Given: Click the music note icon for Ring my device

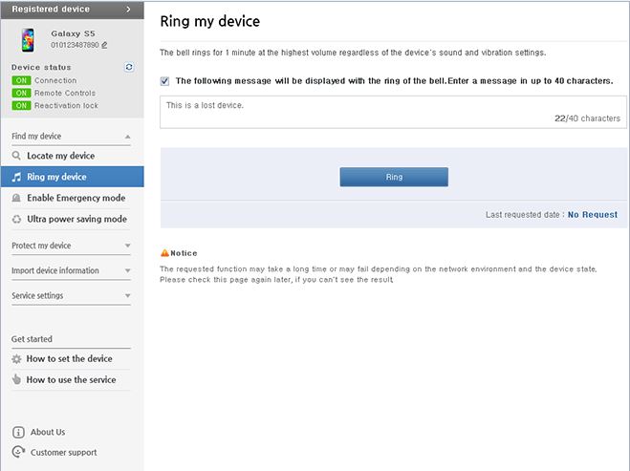Looking at the screenshot, I should (x=16, y=177).
